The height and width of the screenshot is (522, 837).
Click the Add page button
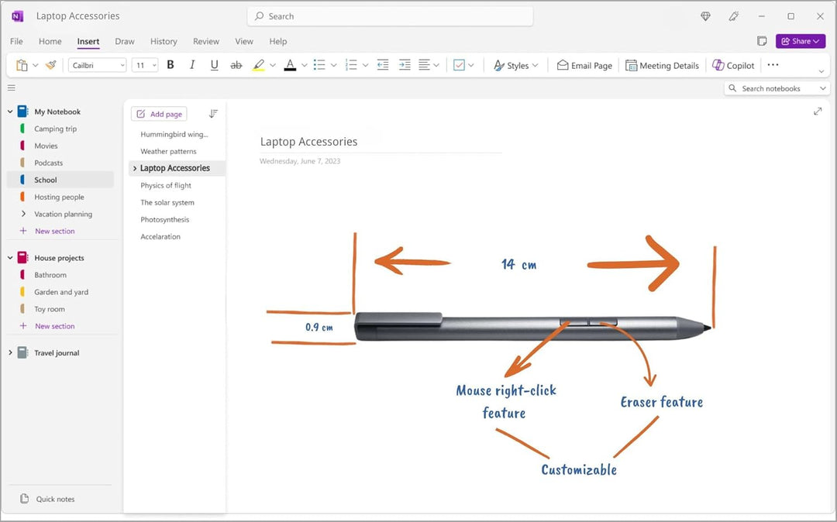tap(159, 114)
